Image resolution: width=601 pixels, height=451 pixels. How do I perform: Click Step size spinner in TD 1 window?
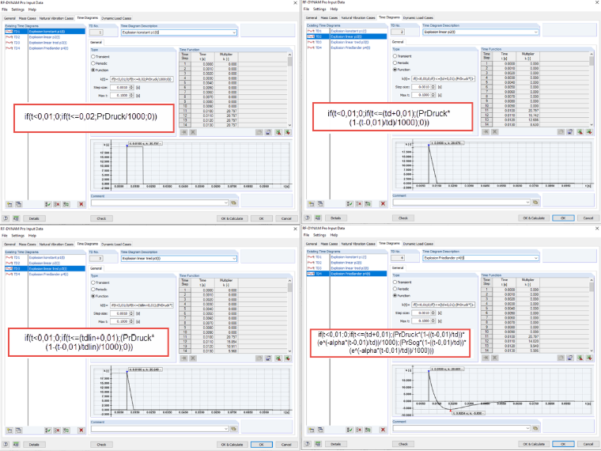tap(132, 88)
